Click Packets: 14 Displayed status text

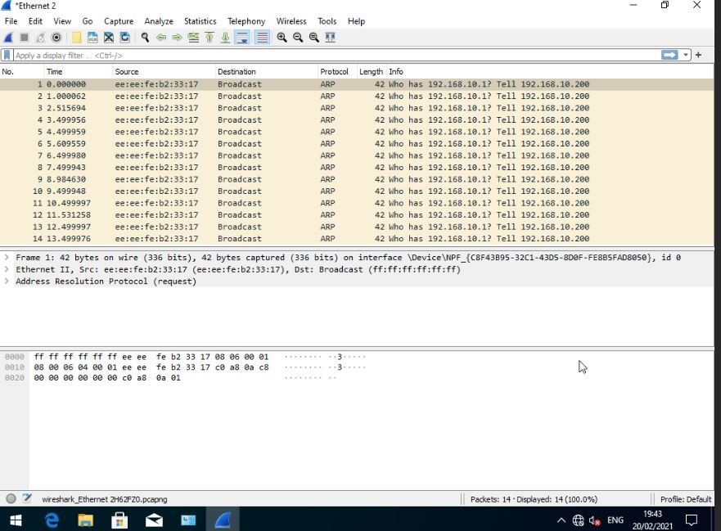[534, 499]
